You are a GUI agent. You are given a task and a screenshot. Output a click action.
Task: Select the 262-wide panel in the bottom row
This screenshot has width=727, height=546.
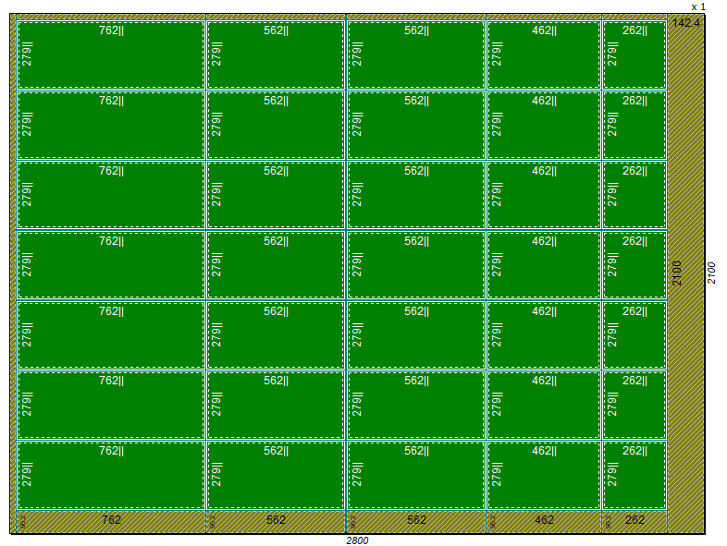coord(635,476)
